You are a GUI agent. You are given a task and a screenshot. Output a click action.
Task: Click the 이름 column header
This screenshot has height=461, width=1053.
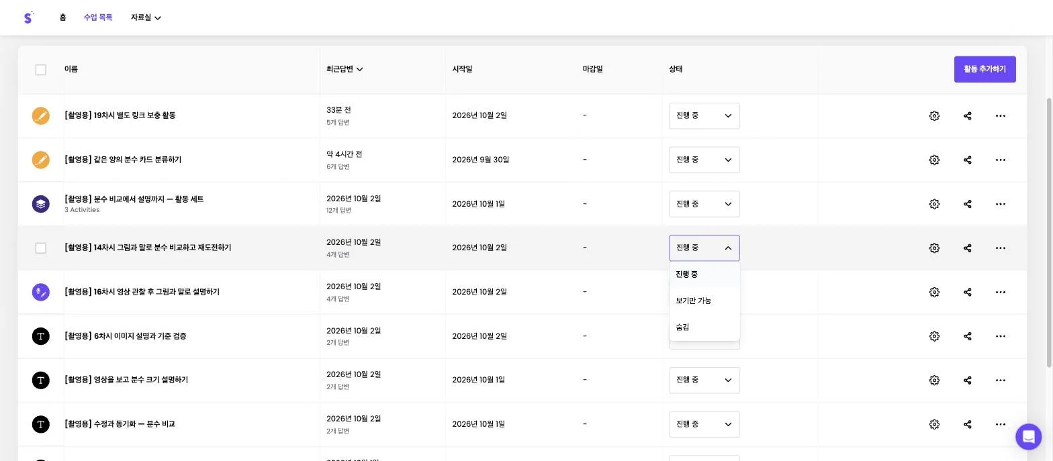click(x=71, y=69)
